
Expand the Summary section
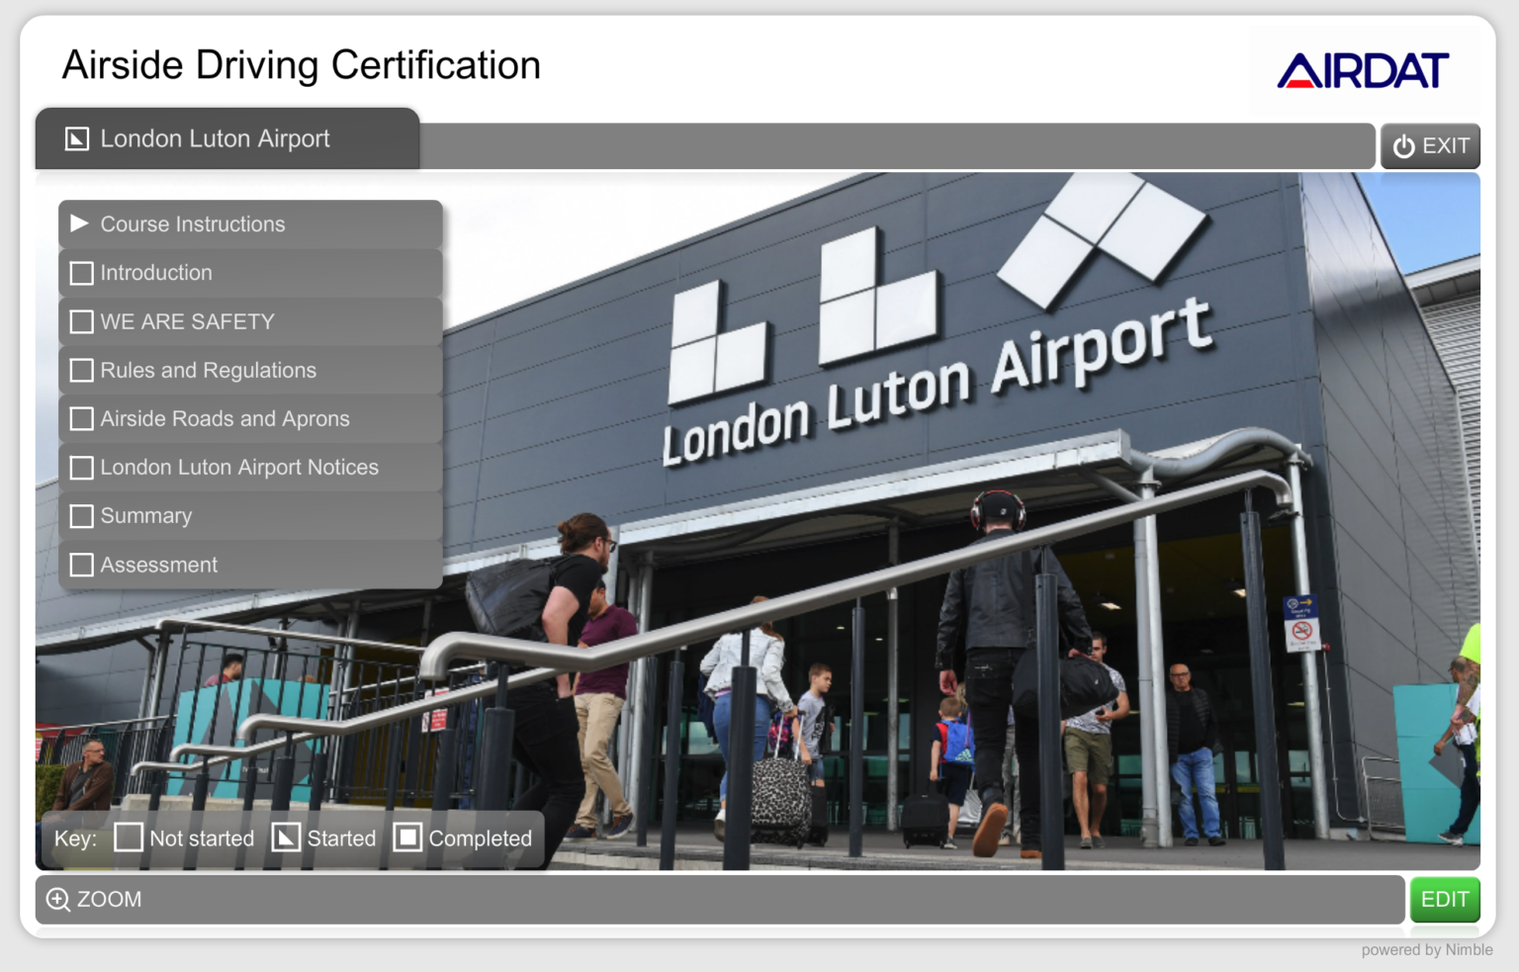coord(145,515)
